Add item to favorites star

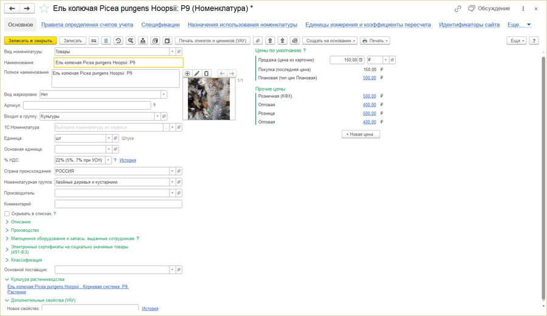44,8
